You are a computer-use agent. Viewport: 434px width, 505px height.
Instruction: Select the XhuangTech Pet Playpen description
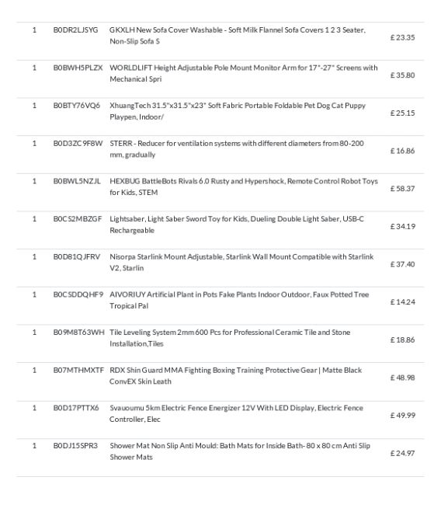click(x=238, y=111)
